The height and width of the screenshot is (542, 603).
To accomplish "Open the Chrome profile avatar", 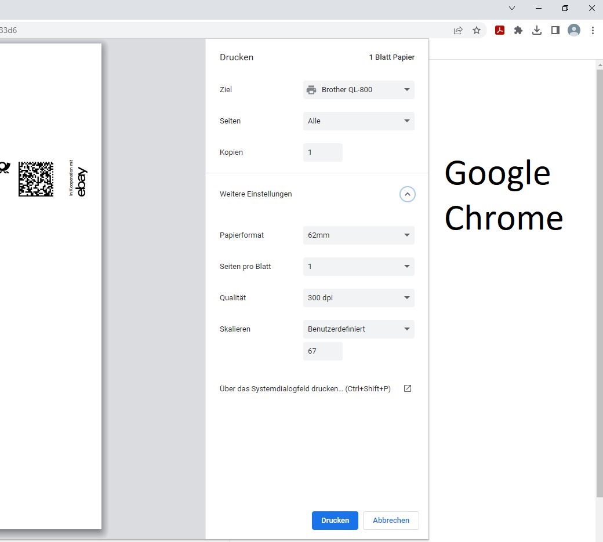I will pyautogui.click(x=574, y=30).
